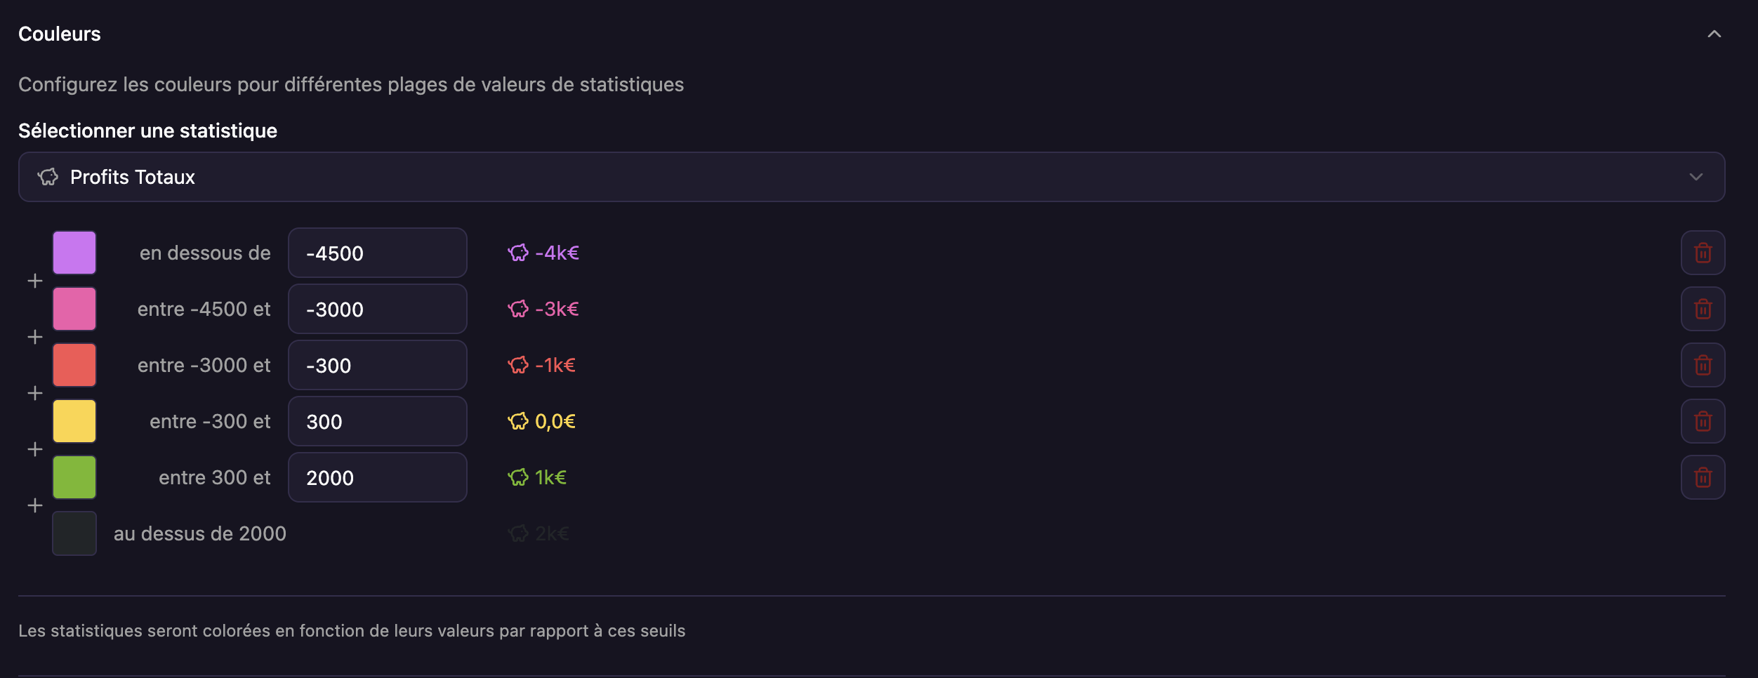Focus the -4500 threshold input field

click(x=378, y=253)
